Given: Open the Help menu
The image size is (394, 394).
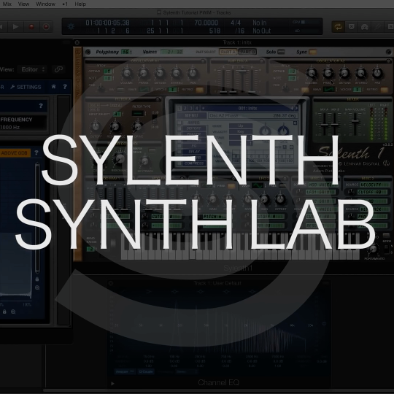Looking at the screenshot, I should pyautogui.click(x=80, y=4).
